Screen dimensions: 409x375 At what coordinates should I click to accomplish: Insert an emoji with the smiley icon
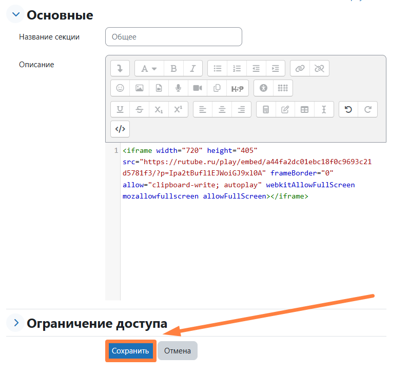[x=120, y=88]
